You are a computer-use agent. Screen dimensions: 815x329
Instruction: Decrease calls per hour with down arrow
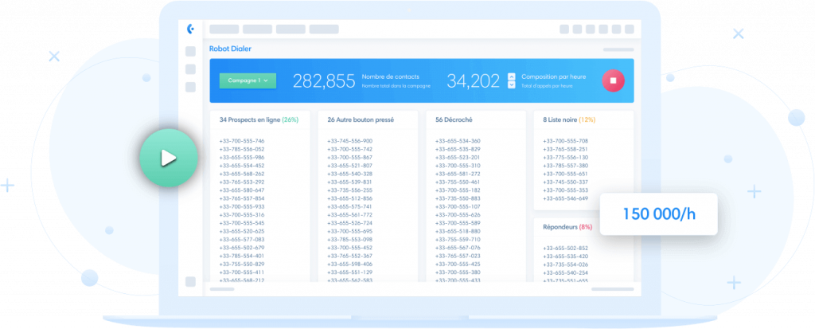512,85
